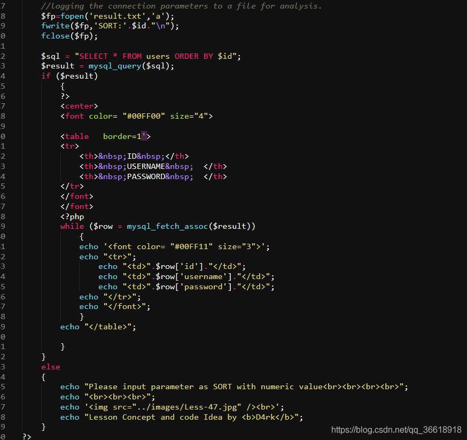This screenshot has width=467, height=440.
Task: Click the echo $row['id'] line
Action: [172, 267]
